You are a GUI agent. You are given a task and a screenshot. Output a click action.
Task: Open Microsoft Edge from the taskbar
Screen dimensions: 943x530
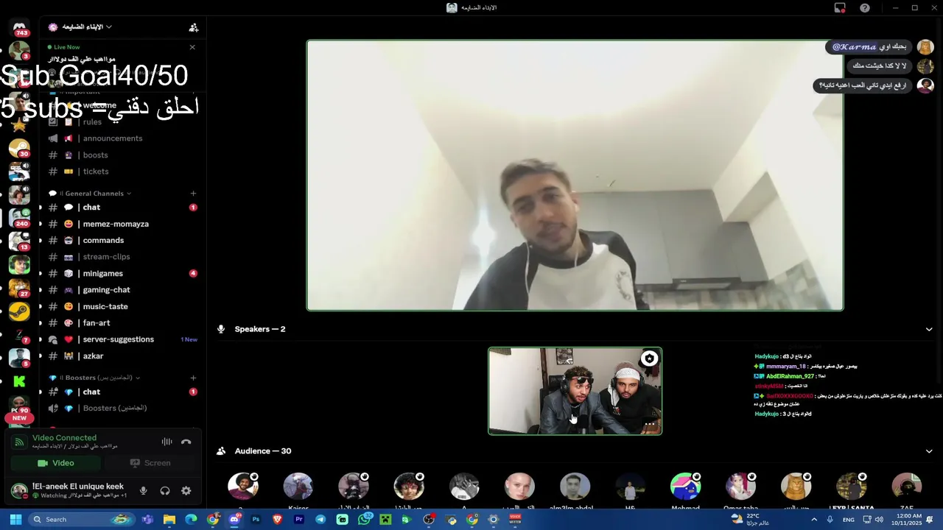click(x=191, y=520)
